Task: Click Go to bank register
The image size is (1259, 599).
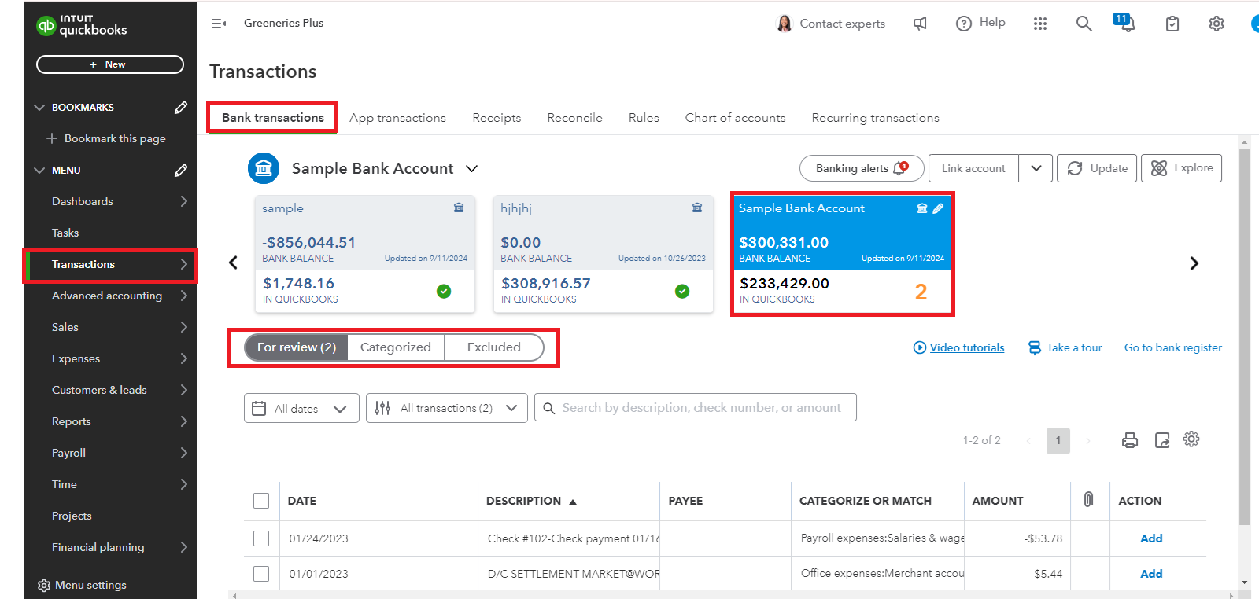Action: (x=1173, y=347)
